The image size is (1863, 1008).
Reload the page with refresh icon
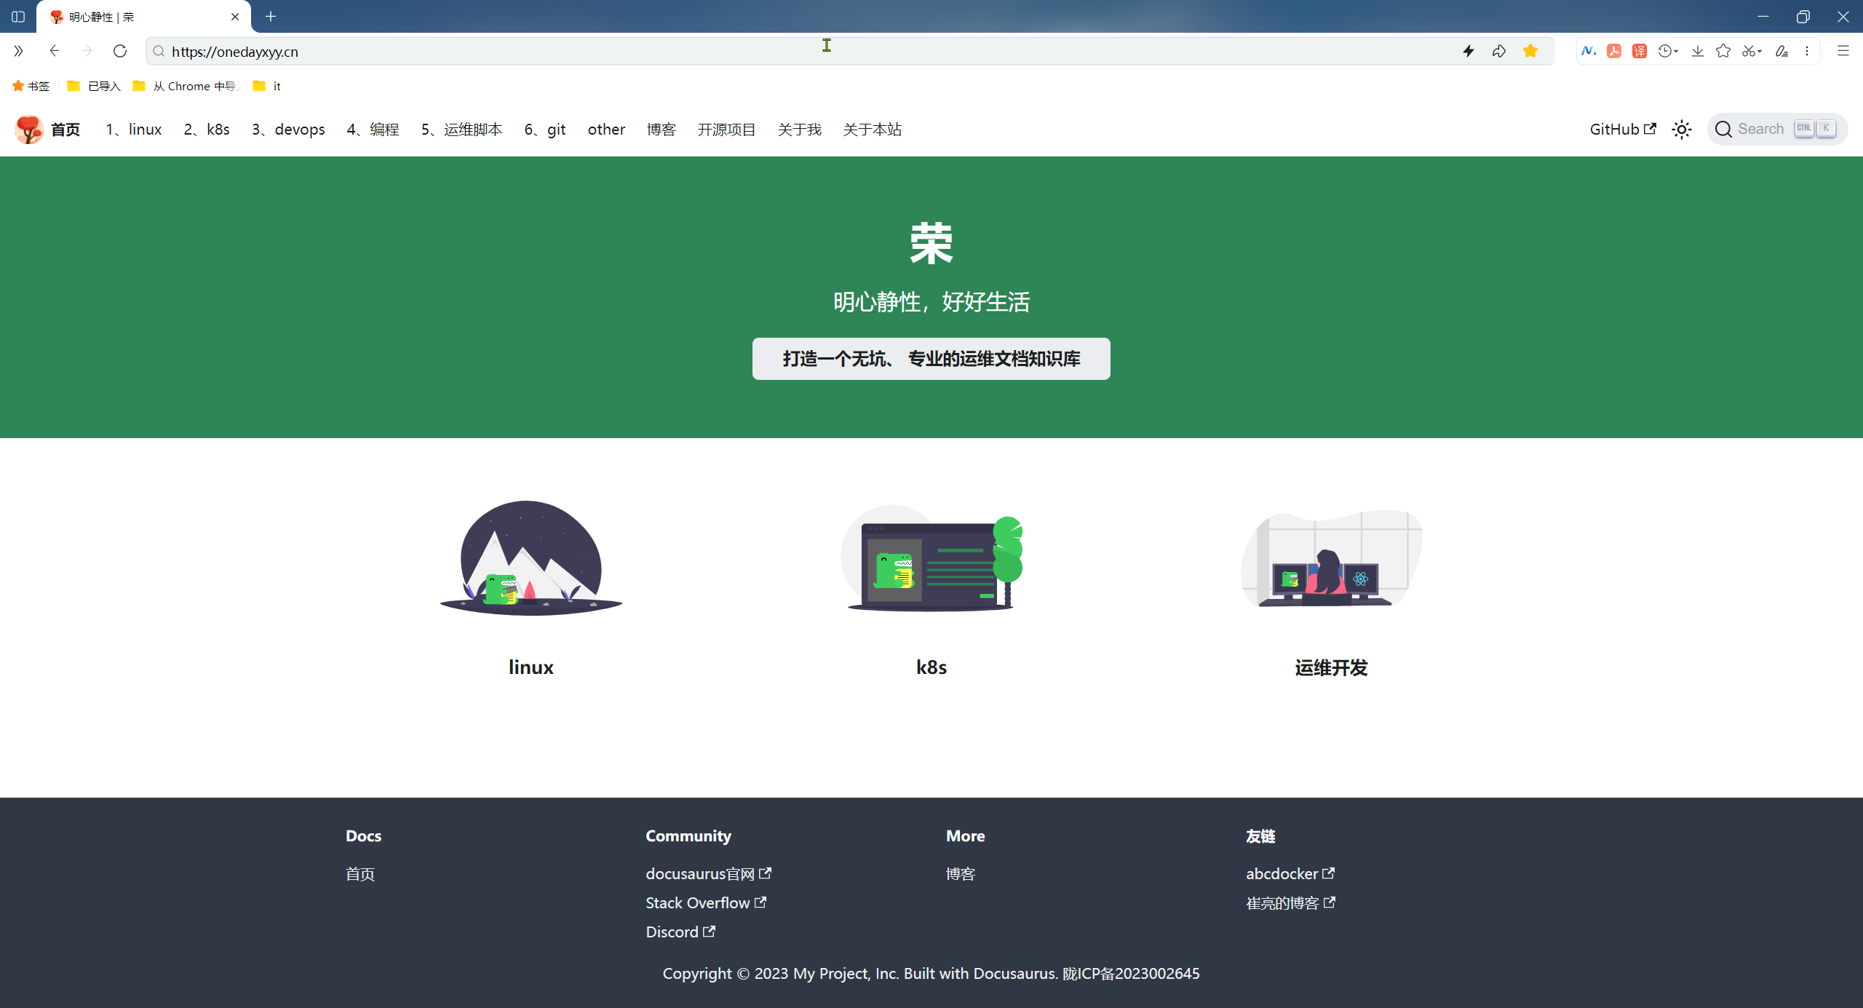pos(120,51)
